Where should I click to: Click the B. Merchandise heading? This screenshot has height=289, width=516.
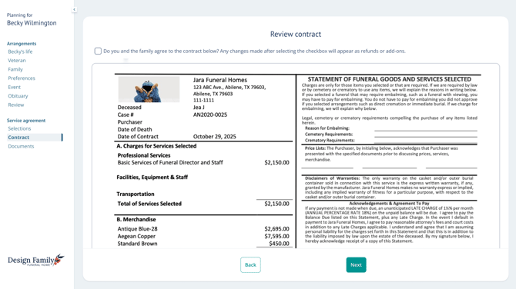[136, 219]
